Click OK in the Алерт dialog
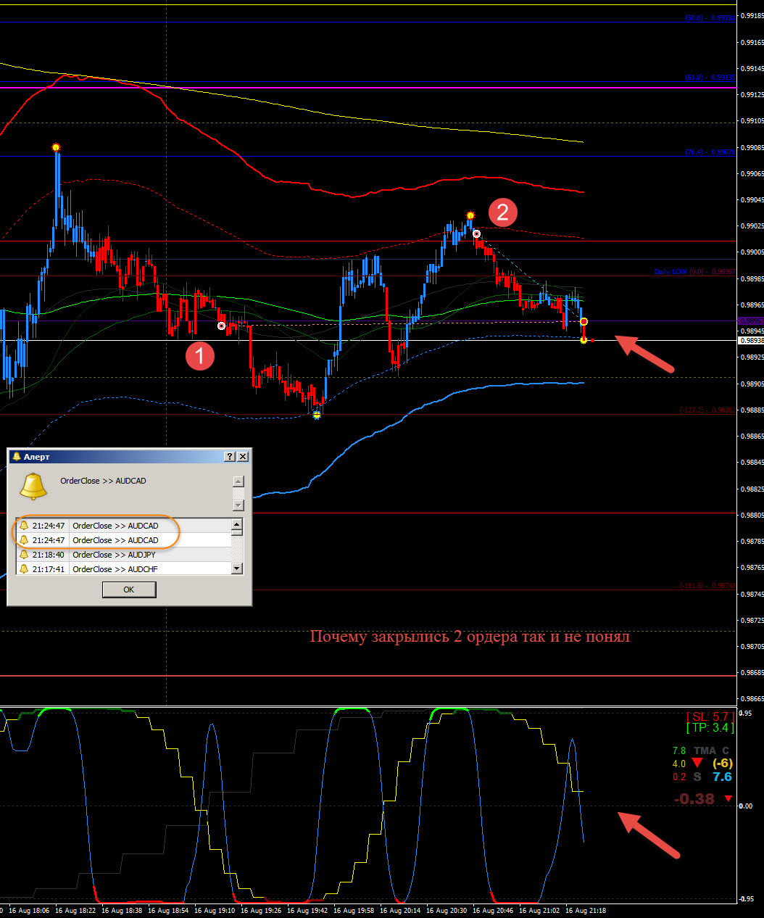The width and height of the screenshot is (764, 918). tap(129, 590)
